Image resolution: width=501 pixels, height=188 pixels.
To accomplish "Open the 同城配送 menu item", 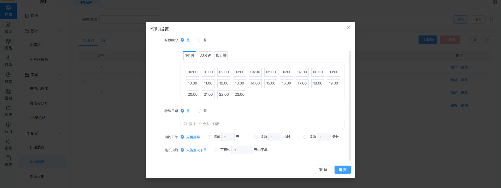I will click(43, 162).
